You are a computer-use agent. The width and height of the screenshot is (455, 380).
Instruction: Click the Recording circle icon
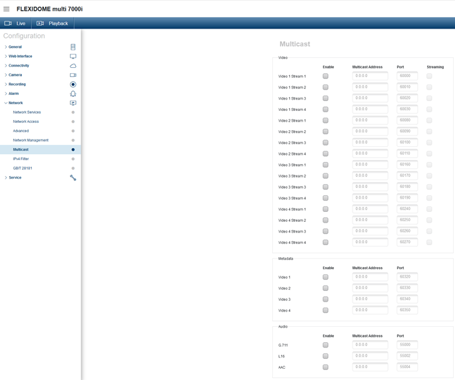[x=73, y=84]
